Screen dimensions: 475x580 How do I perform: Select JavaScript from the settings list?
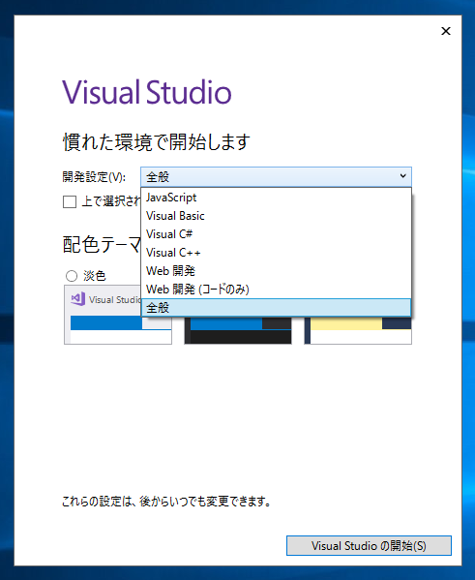click(x=276, y=198)
